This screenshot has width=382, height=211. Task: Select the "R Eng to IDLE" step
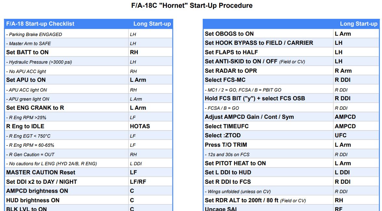[x=25, y=126]
